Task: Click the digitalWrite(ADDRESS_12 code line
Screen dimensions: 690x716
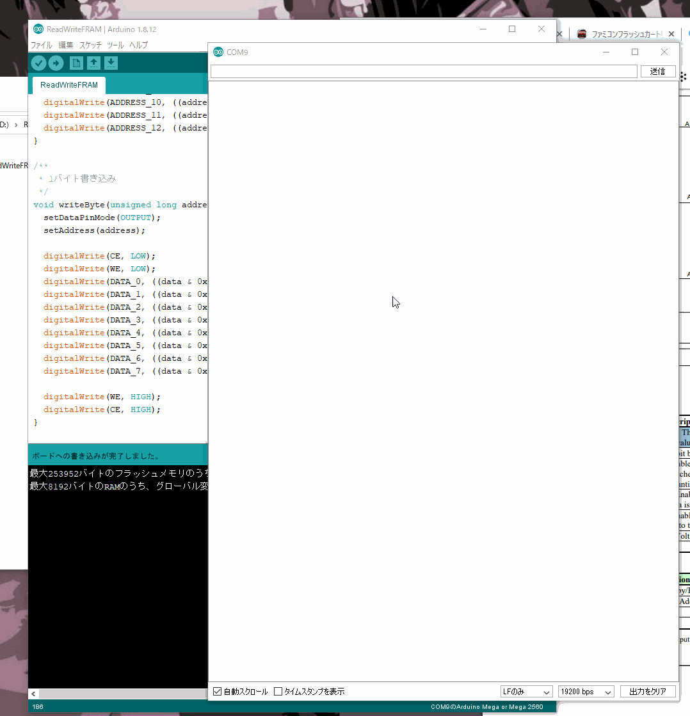Action: click(125, 128)
